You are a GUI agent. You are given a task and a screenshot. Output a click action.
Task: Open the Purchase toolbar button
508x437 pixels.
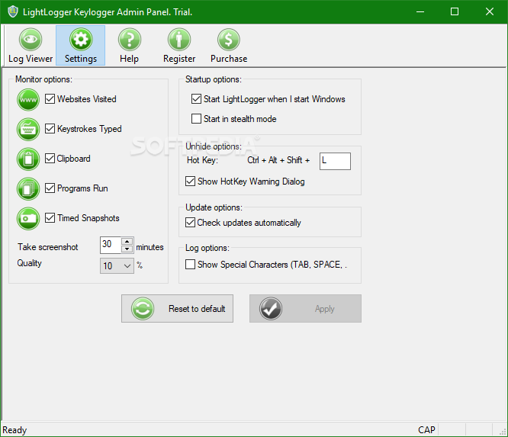[229, 45]
